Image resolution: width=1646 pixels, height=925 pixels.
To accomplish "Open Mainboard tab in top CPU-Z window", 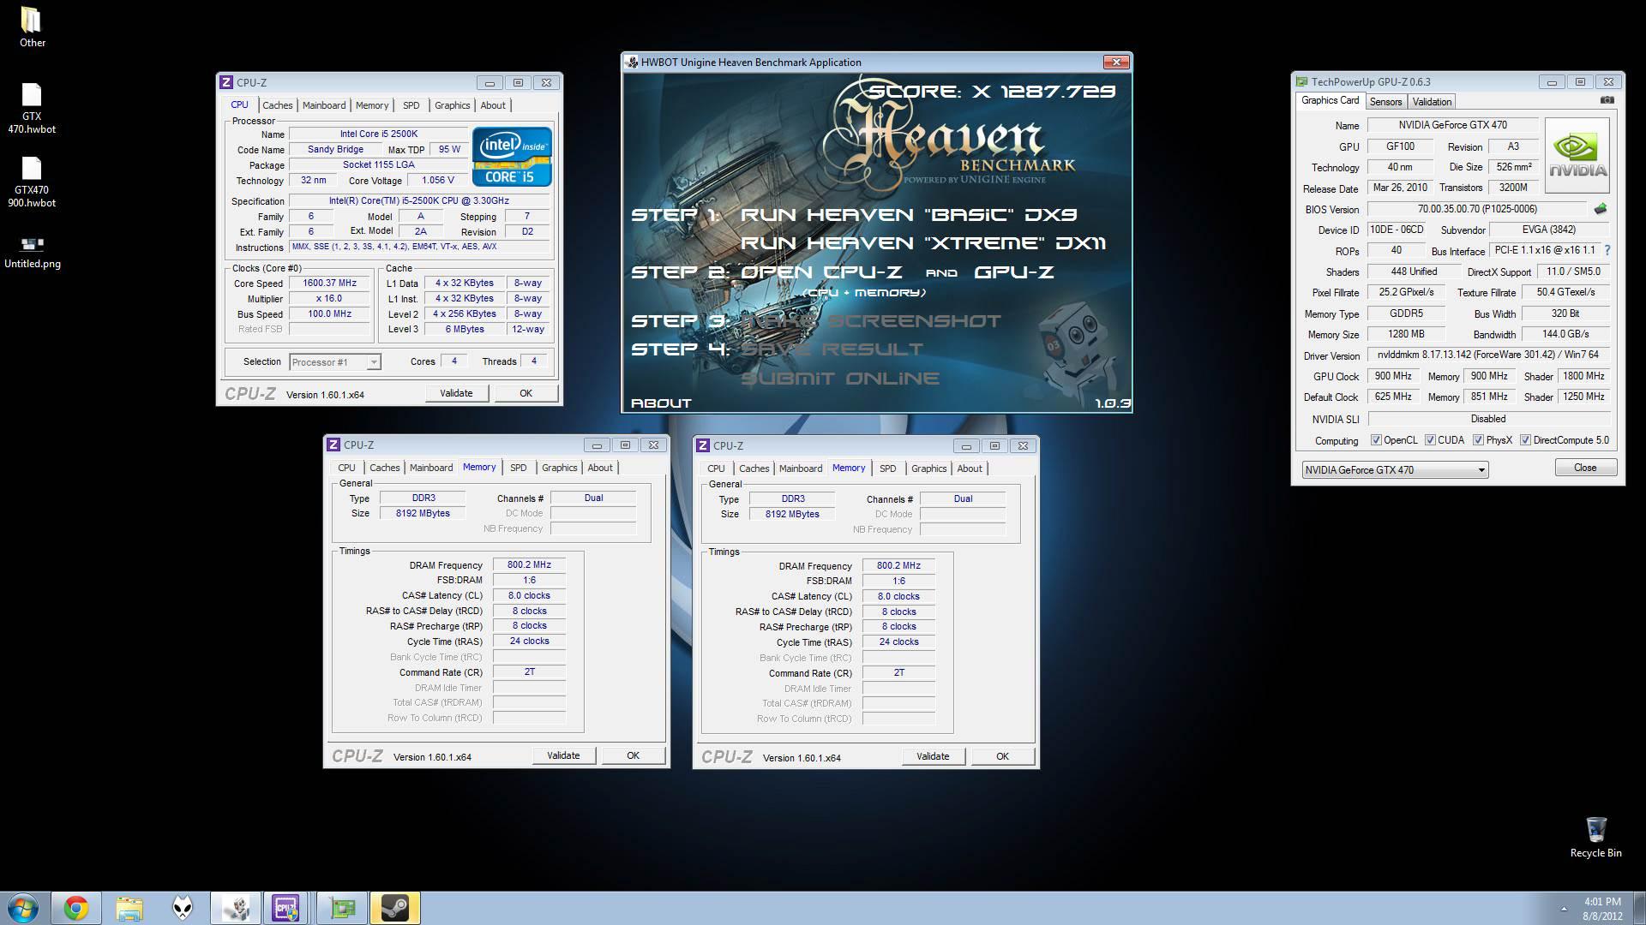I will pyautogui.click(x=324, y=105).
